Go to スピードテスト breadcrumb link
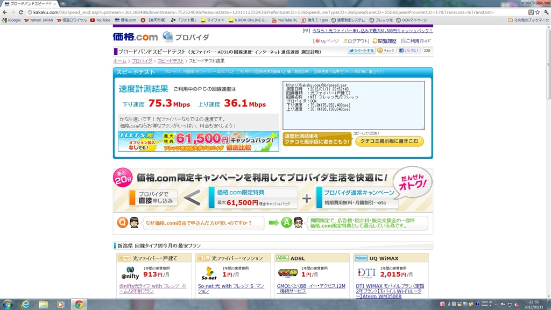Image resolution: width=551 pixels, height=310 pixels. (171, 61)
